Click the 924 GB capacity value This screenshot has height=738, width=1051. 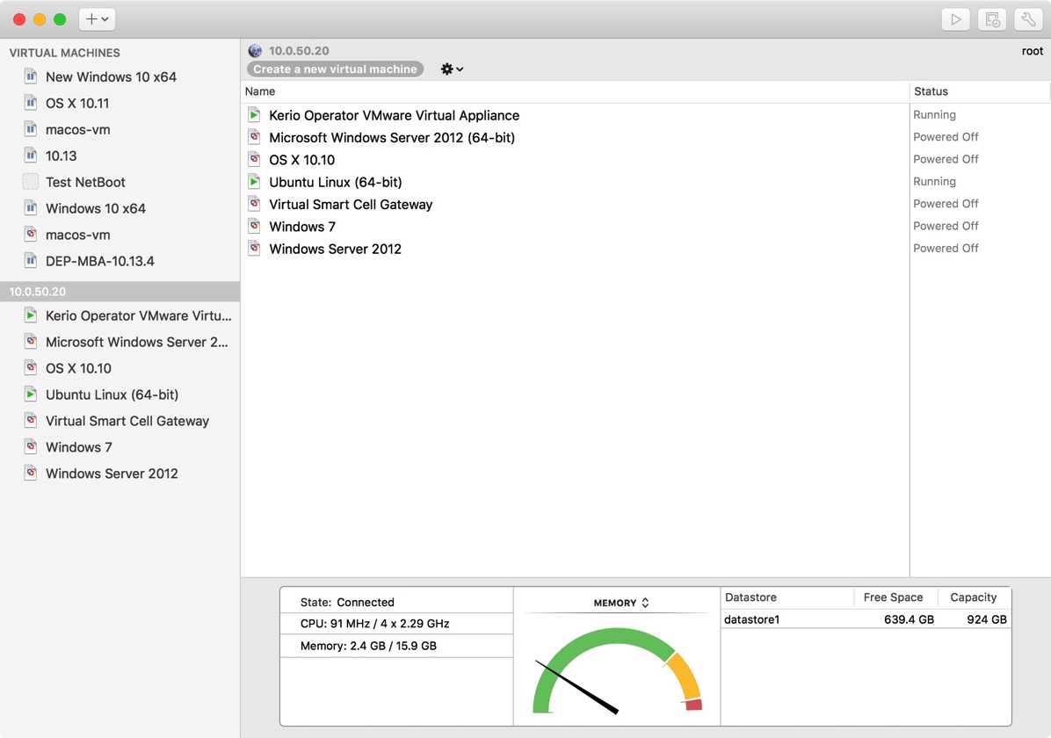click(987, 619)
